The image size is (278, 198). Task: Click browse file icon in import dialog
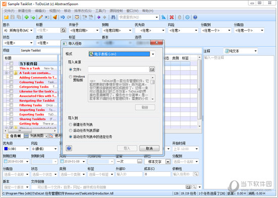[152, 69]
